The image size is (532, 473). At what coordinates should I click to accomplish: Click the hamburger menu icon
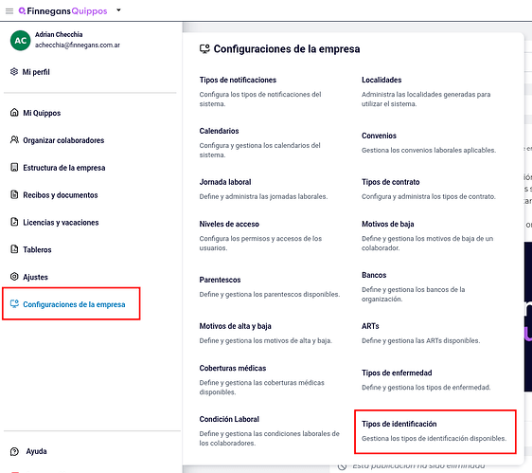coord(9,10)
